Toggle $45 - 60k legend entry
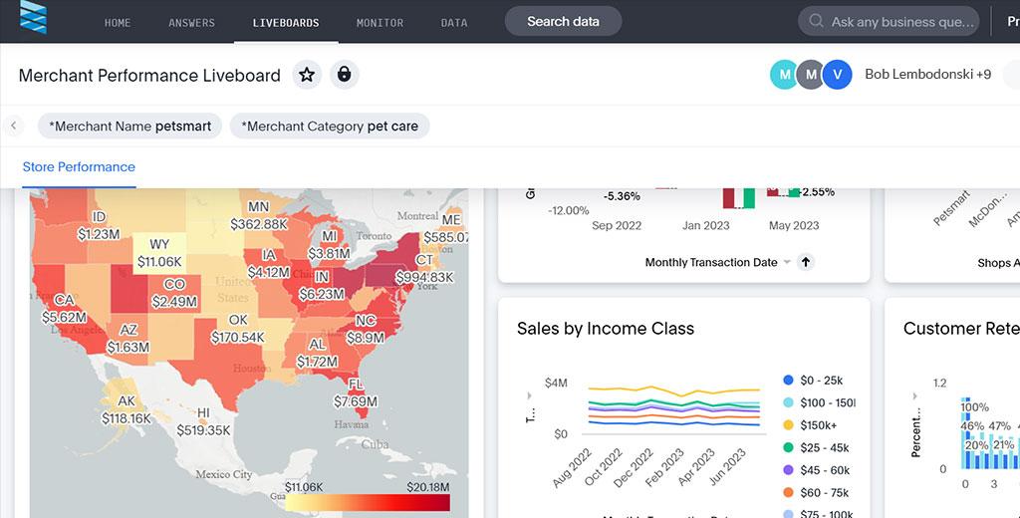 (x=817, y=470)
